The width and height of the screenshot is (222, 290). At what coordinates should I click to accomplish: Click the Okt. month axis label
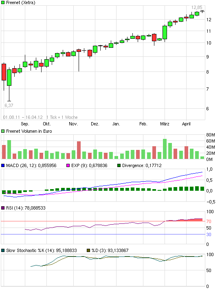tap(47, 124)
